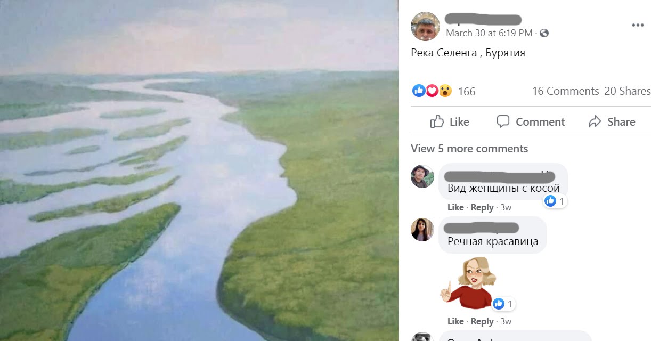Click the wow face reaction icon
The image size is (651, 341).
pos(445,91)
